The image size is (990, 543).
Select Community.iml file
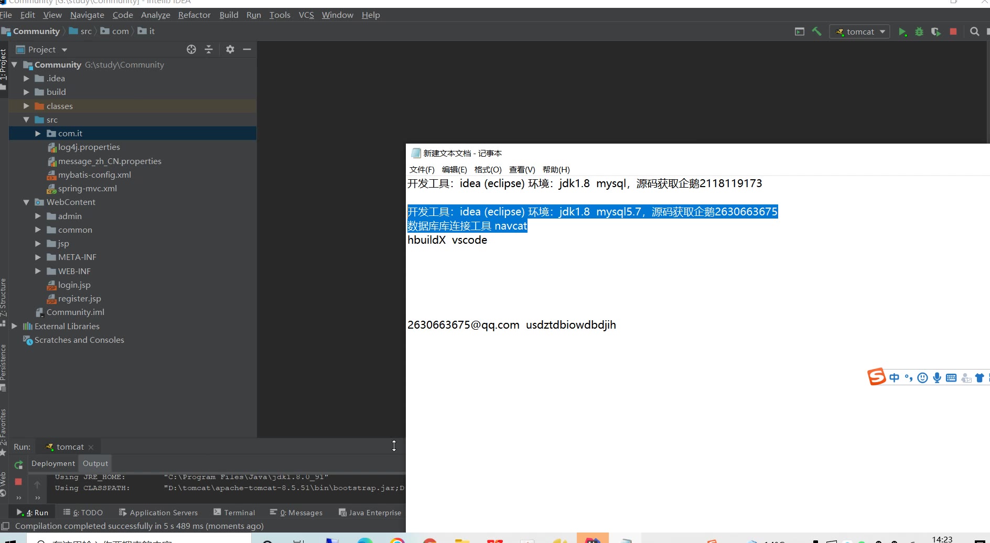(75, 312)
